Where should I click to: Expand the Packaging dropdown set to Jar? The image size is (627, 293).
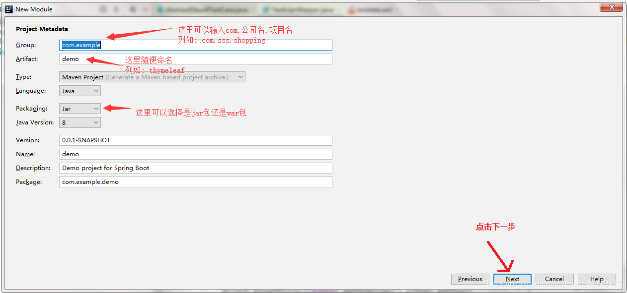pyautogui.click(x=80, y=109)
